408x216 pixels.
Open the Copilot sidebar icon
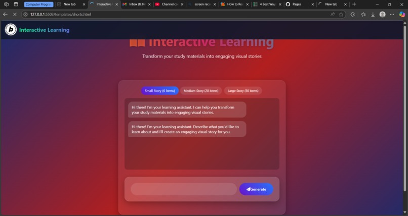pyautogui.click(x=402, y=14)
